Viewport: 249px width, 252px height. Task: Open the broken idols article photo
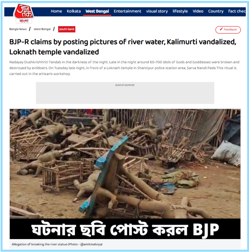coord(125,164)
